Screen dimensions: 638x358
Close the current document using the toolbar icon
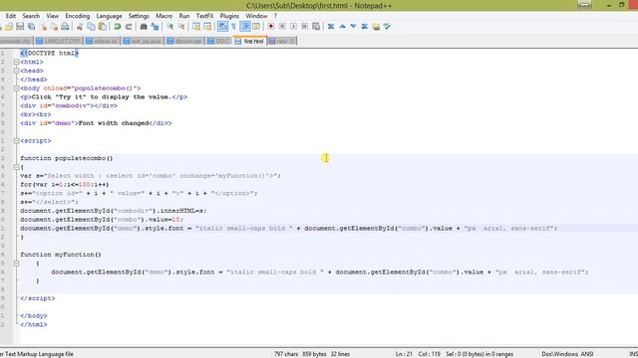pyautogui.click(x=43, y=27)
